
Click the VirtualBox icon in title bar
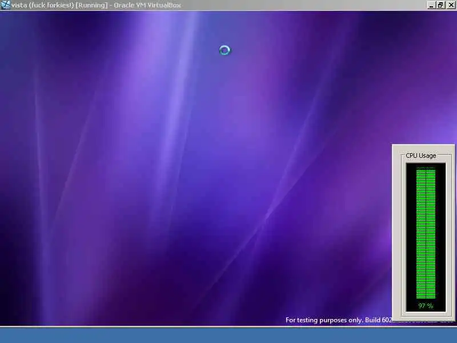[5, 5]
